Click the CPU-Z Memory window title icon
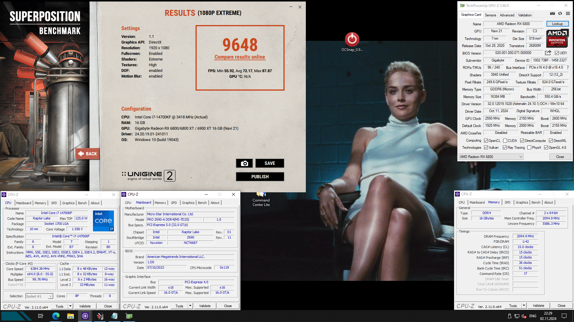This screenshot has width=574, height=322. tap(457, 194)
